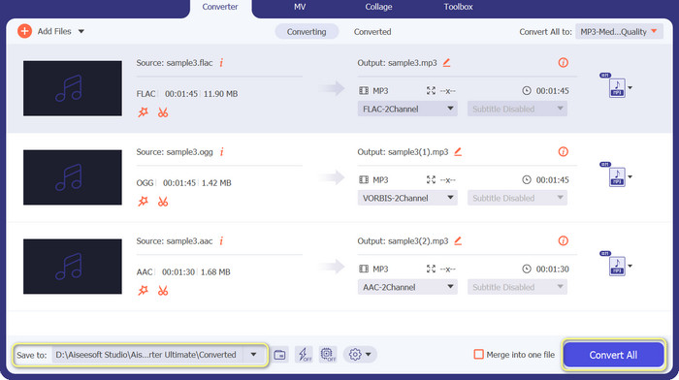Click Source: sample3.aac label
The width and height of the screenshot is (679, 380).
175,241
